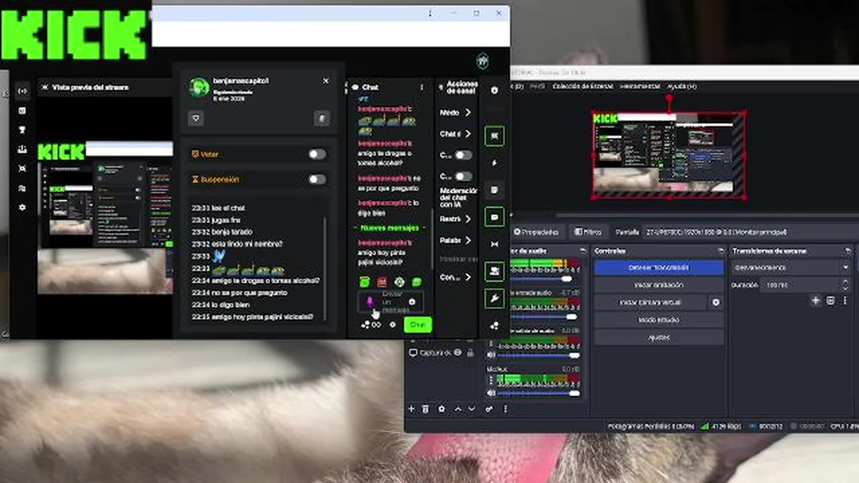The height and width of the screenshot is (483, 859).
Task: Click the speech bubble icon in Kick's right strip
Action: 495,217
